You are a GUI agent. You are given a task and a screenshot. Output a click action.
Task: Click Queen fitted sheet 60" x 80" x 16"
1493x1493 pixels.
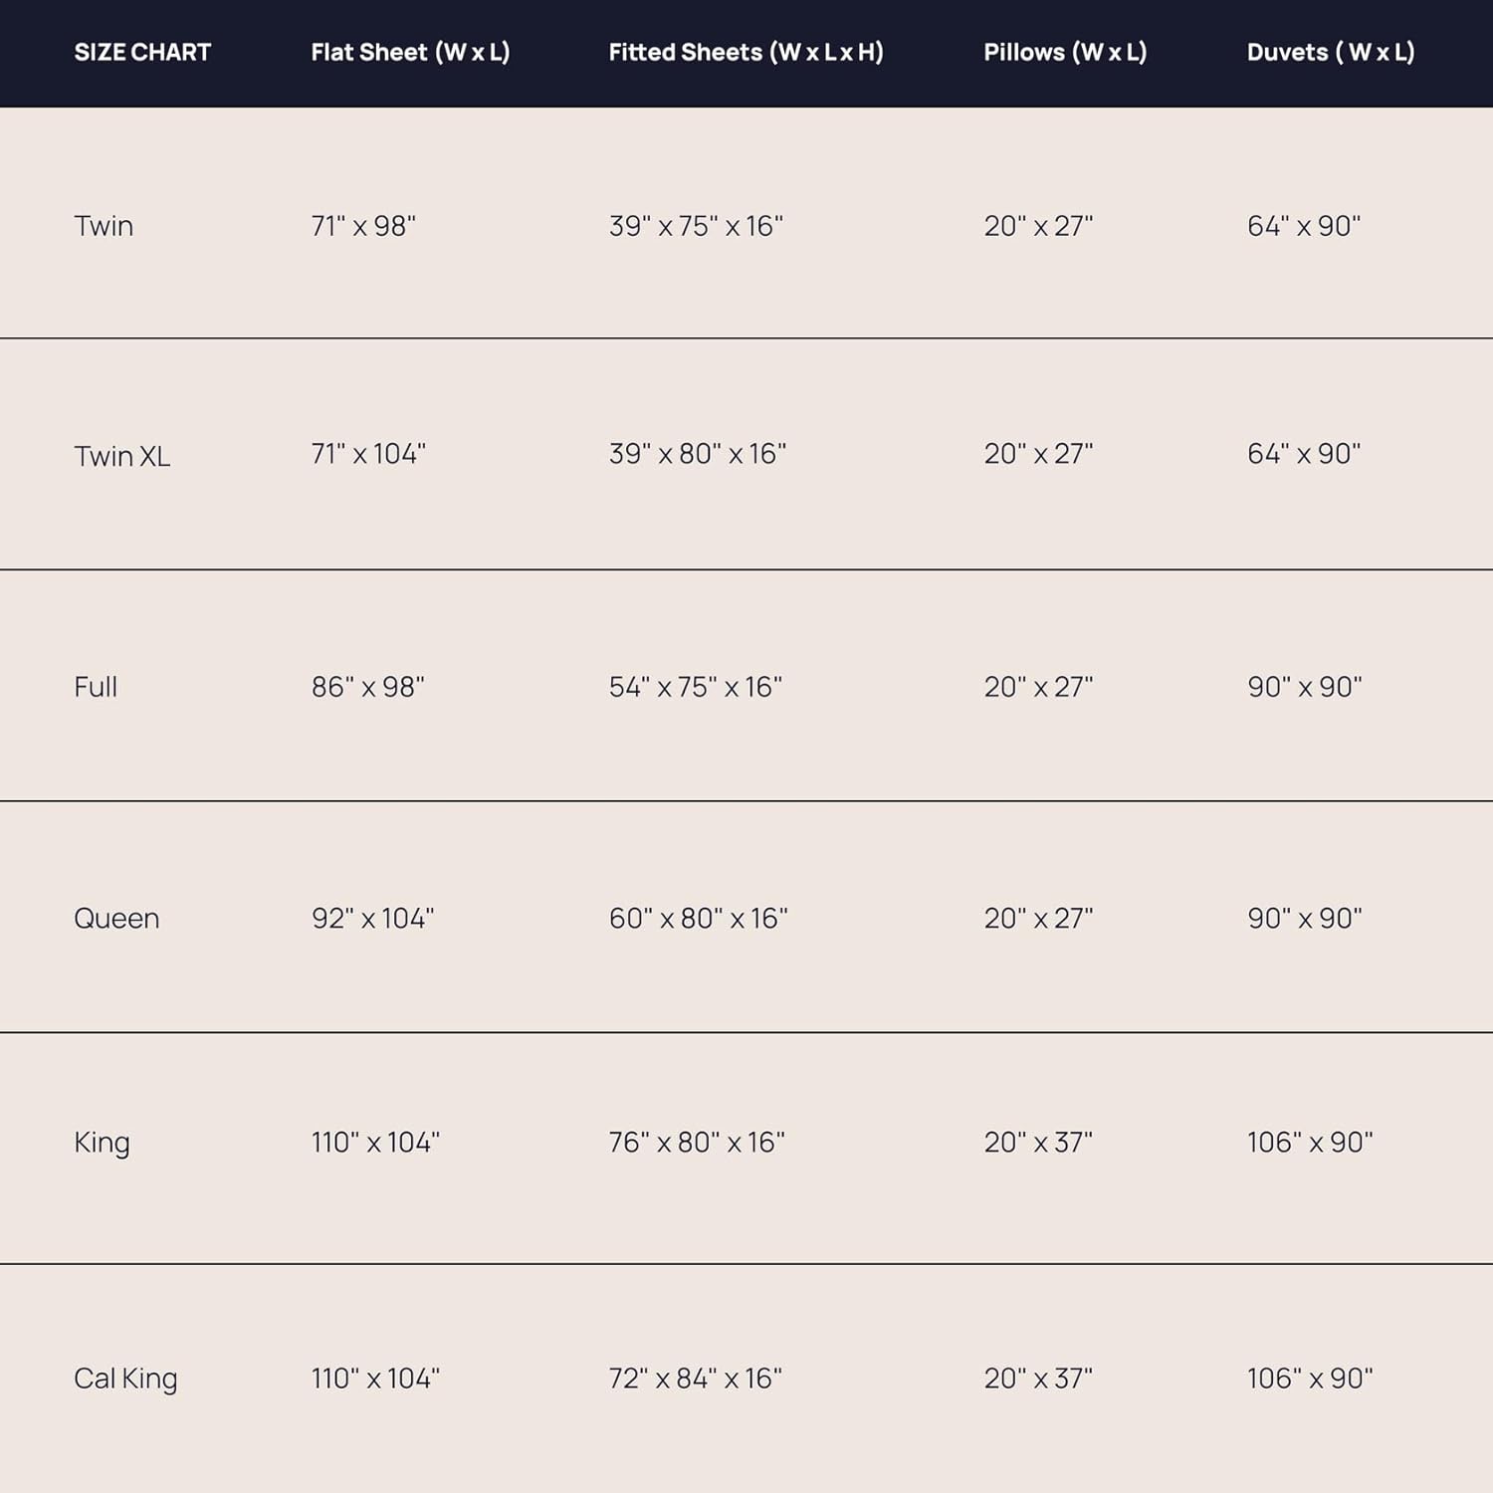pos(698,918)
